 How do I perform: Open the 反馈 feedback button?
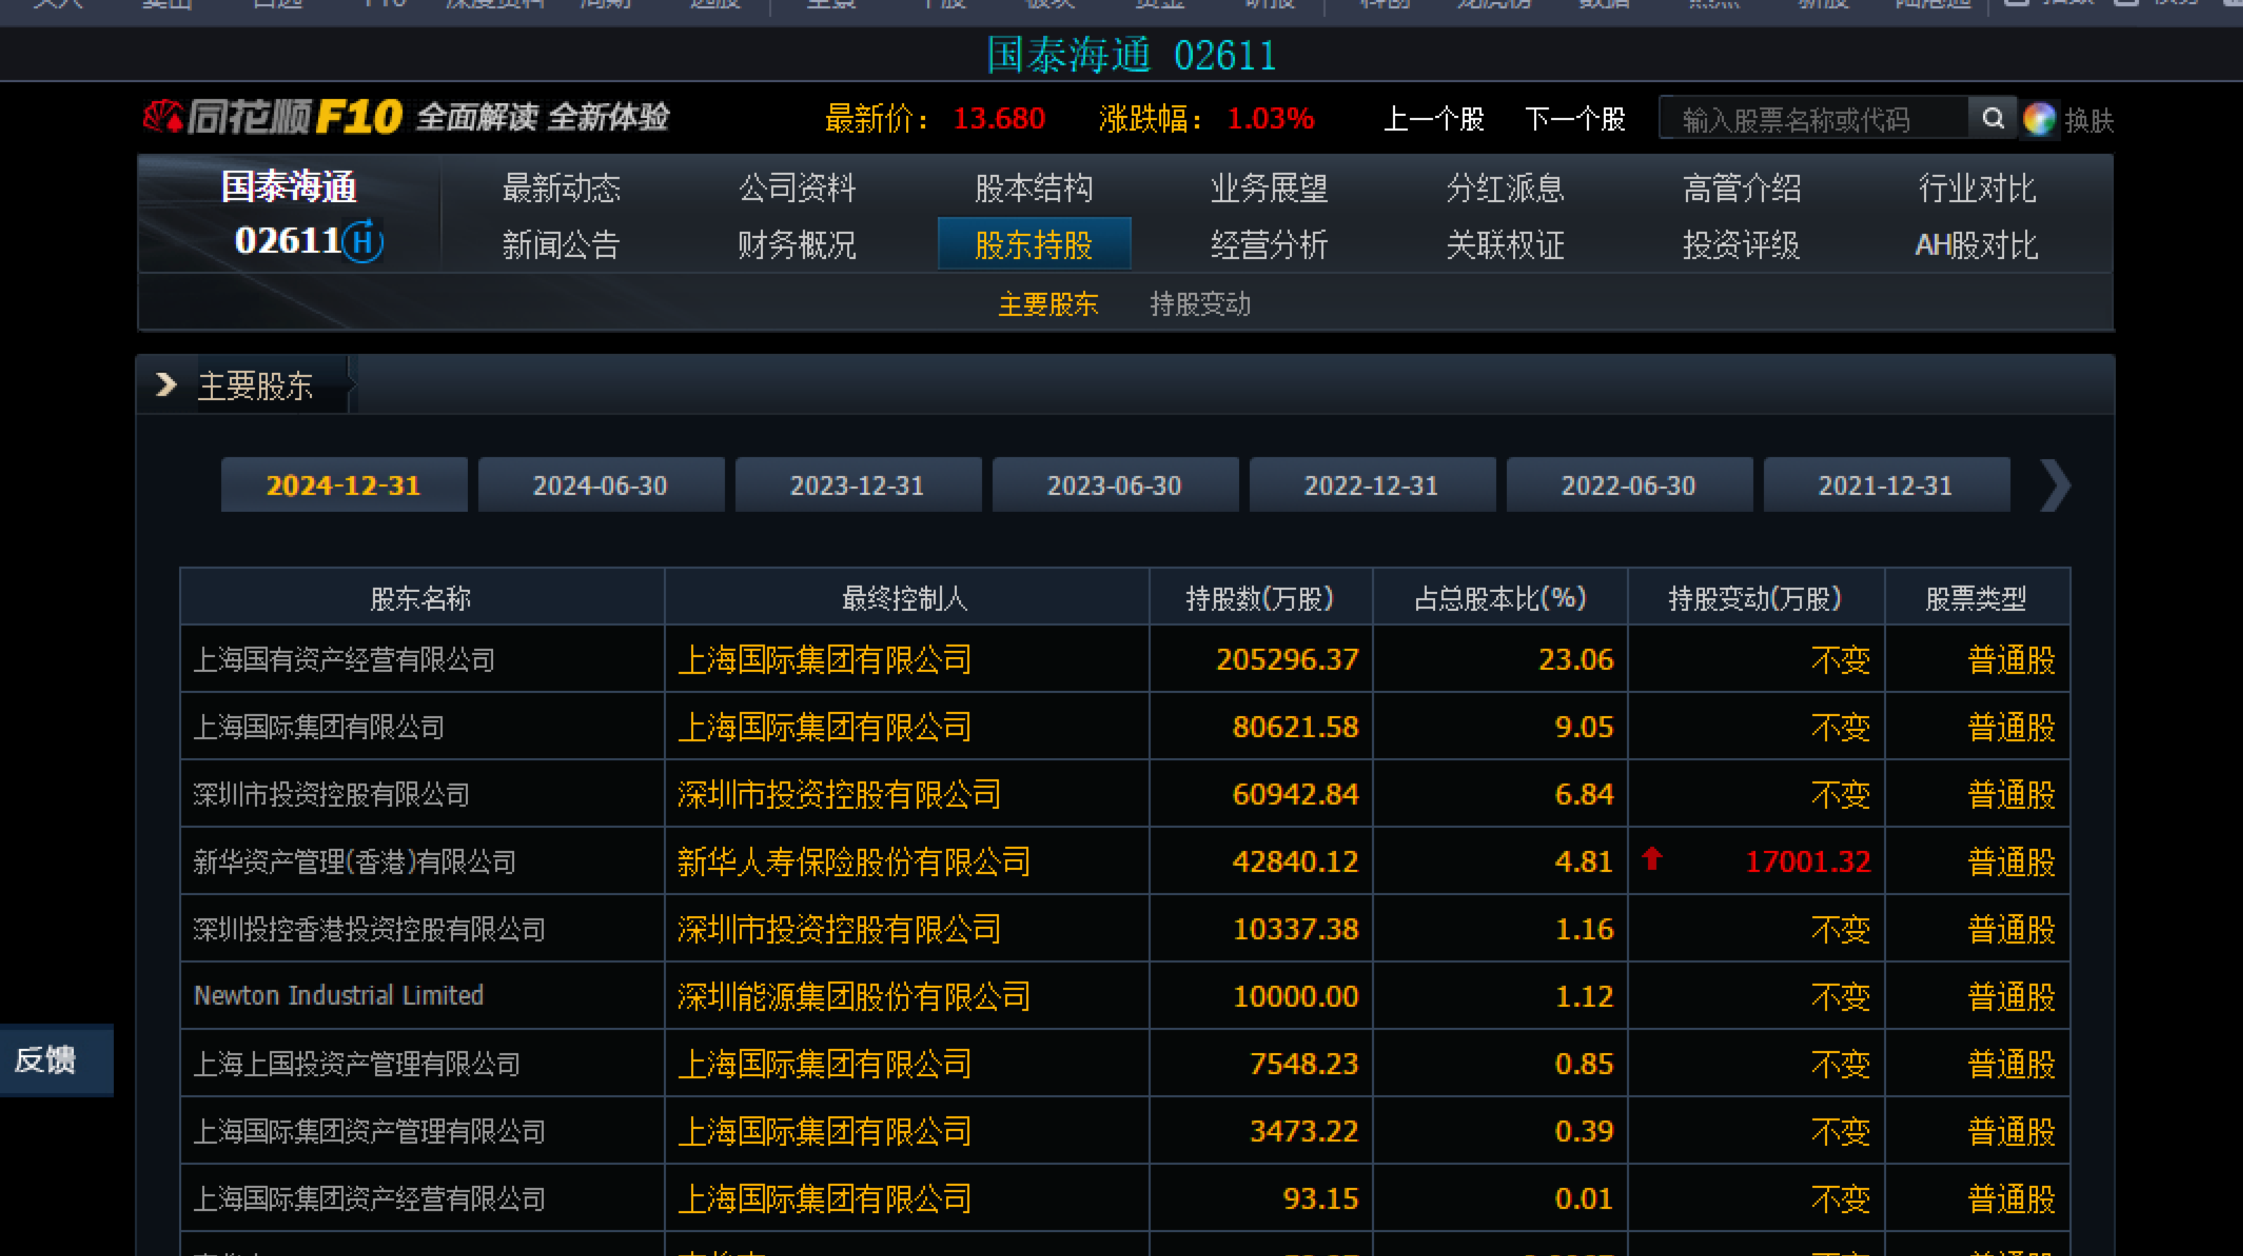(x=57, y=1059)
